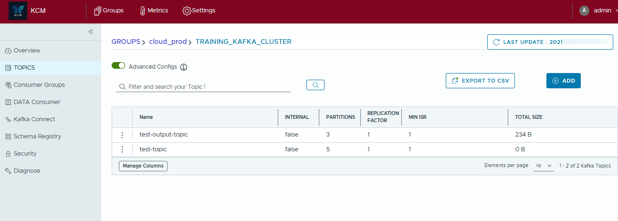Click the KCM butterfly logo

(18, 11)
